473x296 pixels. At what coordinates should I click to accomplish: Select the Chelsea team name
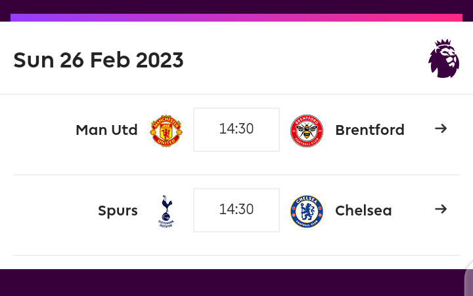pyautogui.click(x=363, y=211)
